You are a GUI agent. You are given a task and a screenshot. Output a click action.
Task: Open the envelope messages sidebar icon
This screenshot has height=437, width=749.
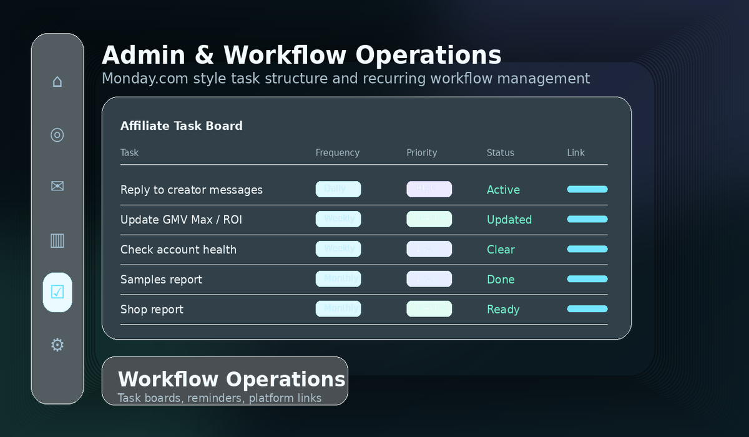[x=57, y=187]
